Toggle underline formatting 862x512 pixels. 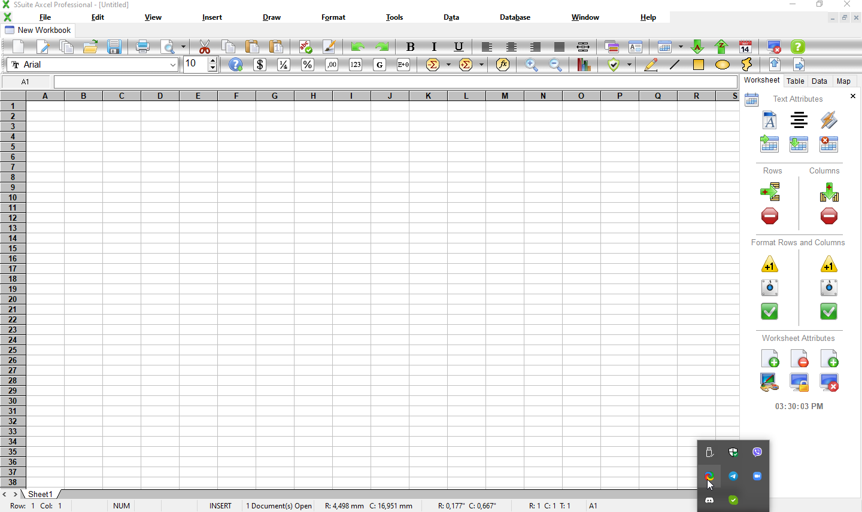tap(459, 47)
